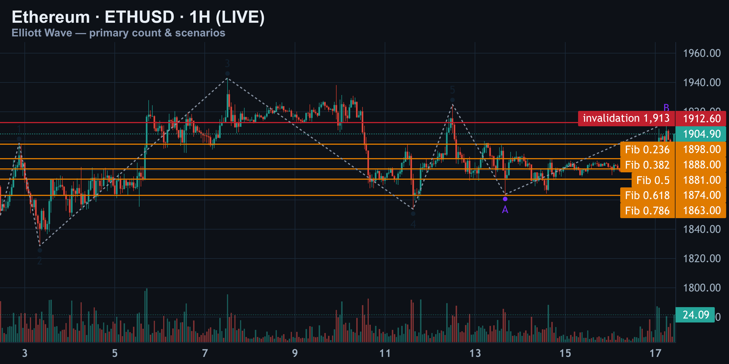
Task: Click the 1874.00 price tag
Action: click(701, 195)
